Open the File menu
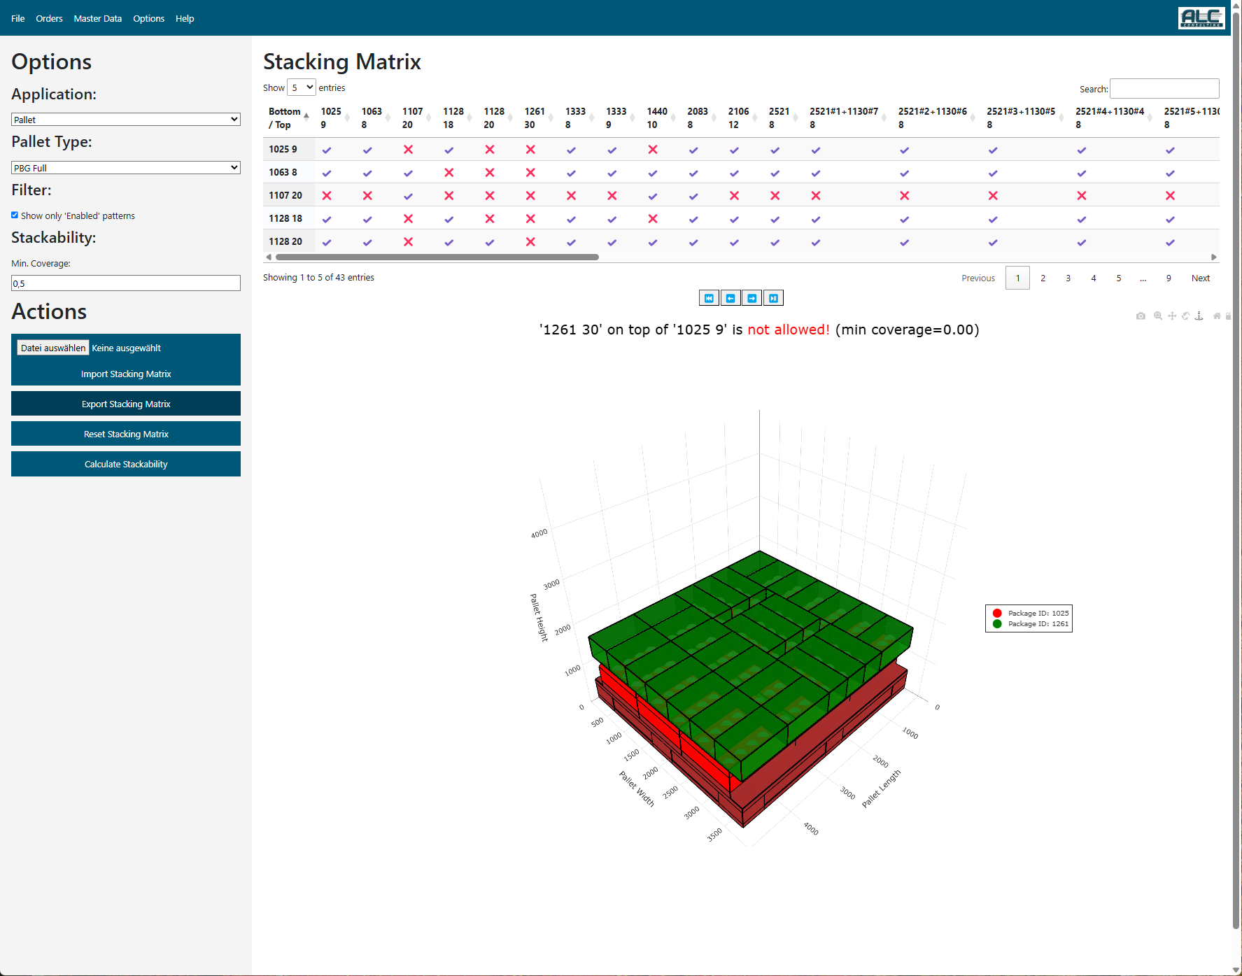 pyautogui.click(x=18, y=18)
